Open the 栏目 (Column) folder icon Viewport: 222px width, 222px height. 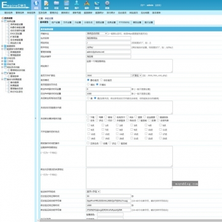pyautogui.click(x=56, y=3)
